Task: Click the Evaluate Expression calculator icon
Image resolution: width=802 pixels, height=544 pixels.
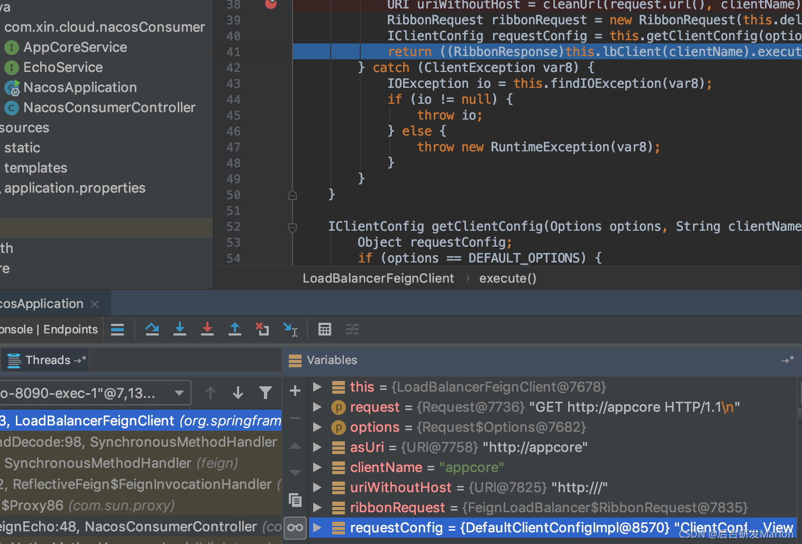Action: tap(325, 330)
